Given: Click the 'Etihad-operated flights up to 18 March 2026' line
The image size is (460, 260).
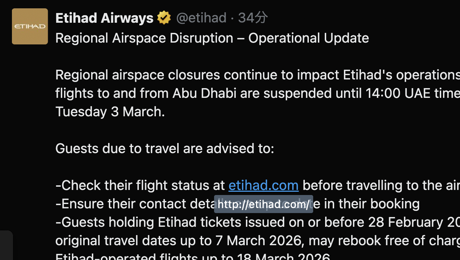Looking at the screenshot, I should [192, 257].
